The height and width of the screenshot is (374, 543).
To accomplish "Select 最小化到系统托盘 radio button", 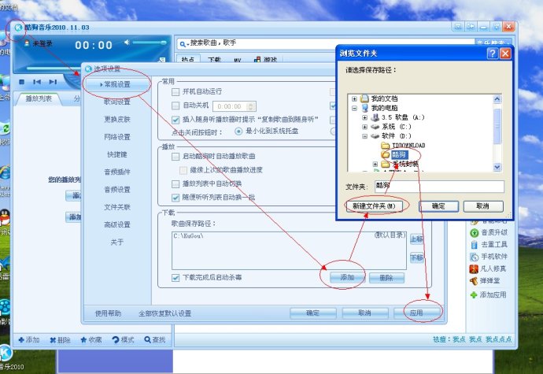I will tap(238, 131).
